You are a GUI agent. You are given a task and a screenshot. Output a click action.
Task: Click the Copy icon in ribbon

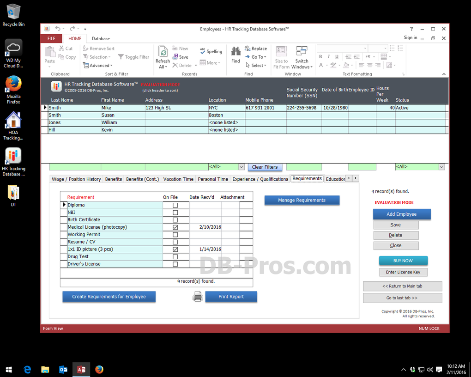[x=61, y=57]
